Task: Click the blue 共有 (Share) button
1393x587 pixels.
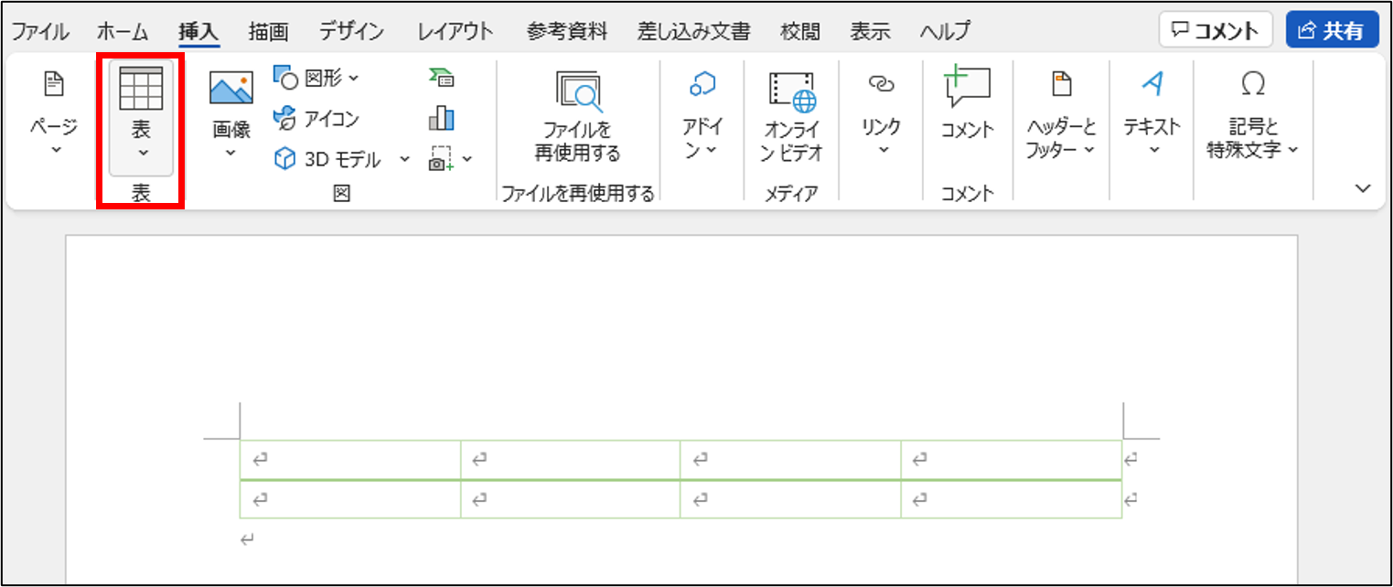Action: point(1332,30)
